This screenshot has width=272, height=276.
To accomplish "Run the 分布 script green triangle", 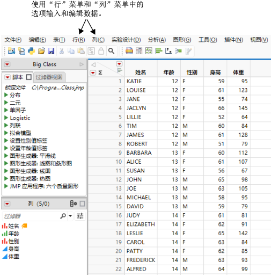I will pyautogui.click(x=6, y=95).
